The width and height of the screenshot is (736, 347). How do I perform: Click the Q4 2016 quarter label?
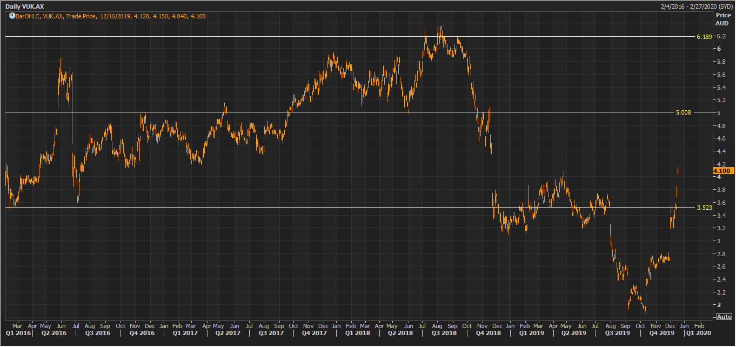tap(143, 333)
